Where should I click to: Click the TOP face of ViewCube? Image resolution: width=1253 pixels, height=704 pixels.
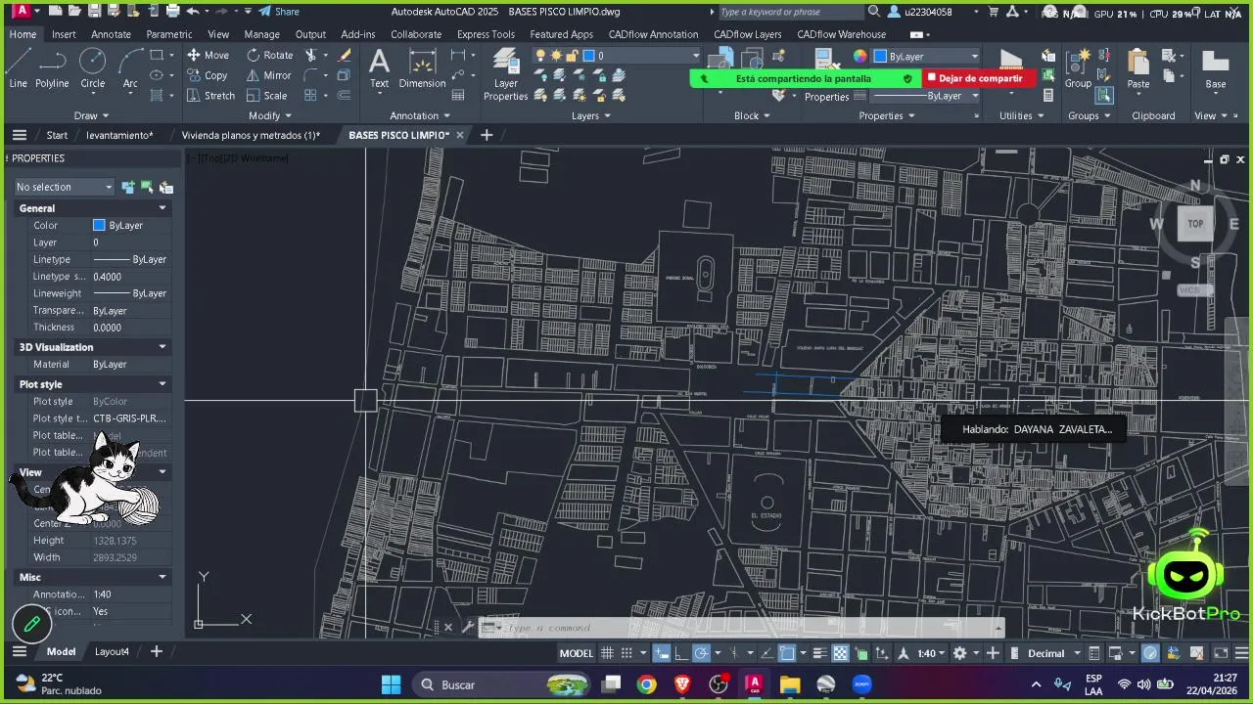coord(1195,224)
